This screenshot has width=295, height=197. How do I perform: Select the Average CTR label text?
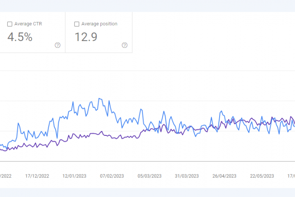click(x=28, y=24)
